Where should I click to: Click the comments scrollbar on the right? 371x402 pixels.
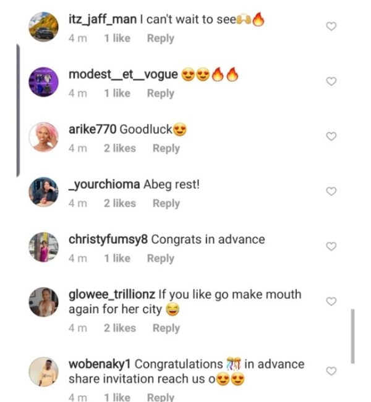pos(352,336)
